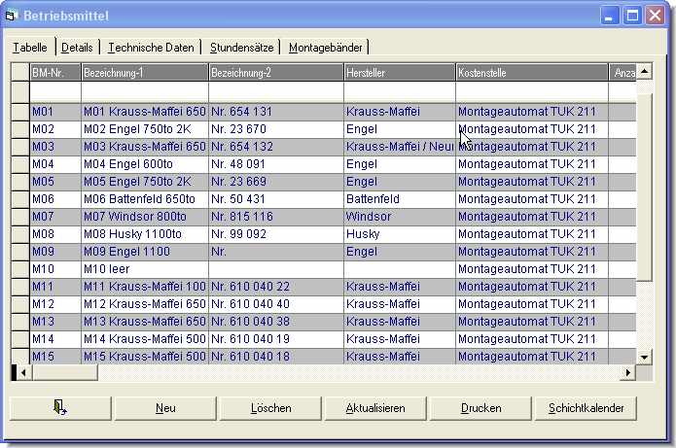The width and height of the screenshot is (676, 448).
Task: Sort by the Hersteller column header
Action: [x=398, y=73]
